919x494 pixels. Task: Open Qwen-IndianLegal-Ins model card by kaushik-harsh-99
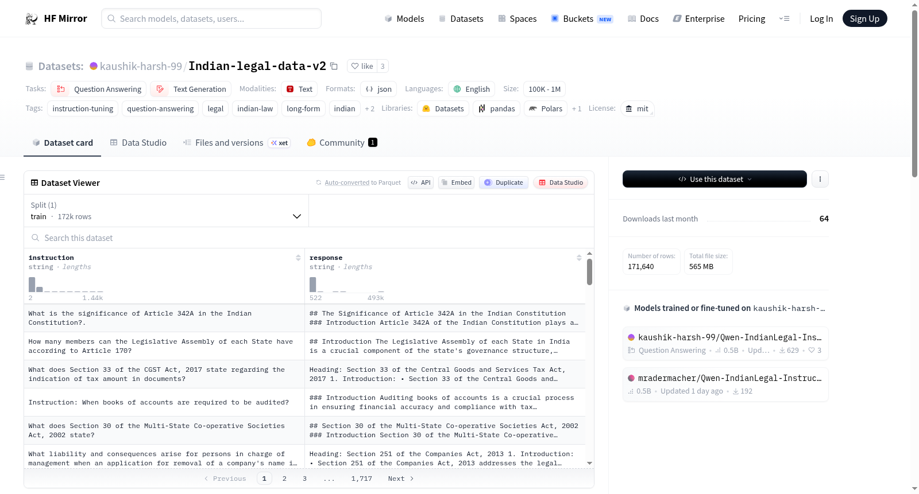coord(725,343)
